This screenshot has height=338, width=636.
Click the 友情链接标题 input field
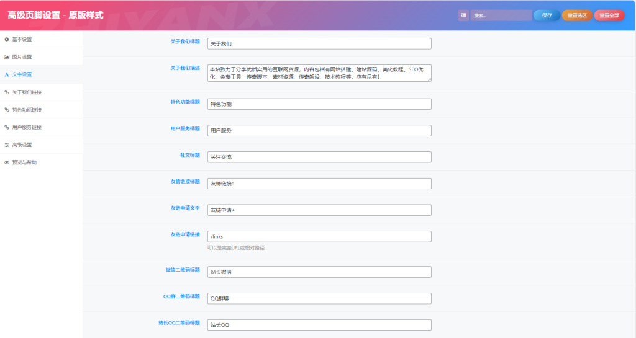tap(319, 184)
